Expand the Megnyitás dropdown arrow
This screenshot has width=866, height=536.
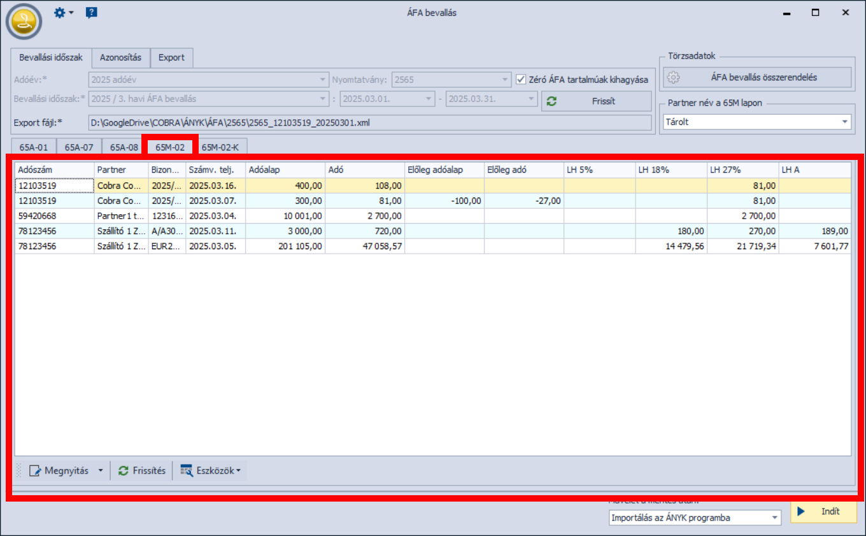click(100, 471)
